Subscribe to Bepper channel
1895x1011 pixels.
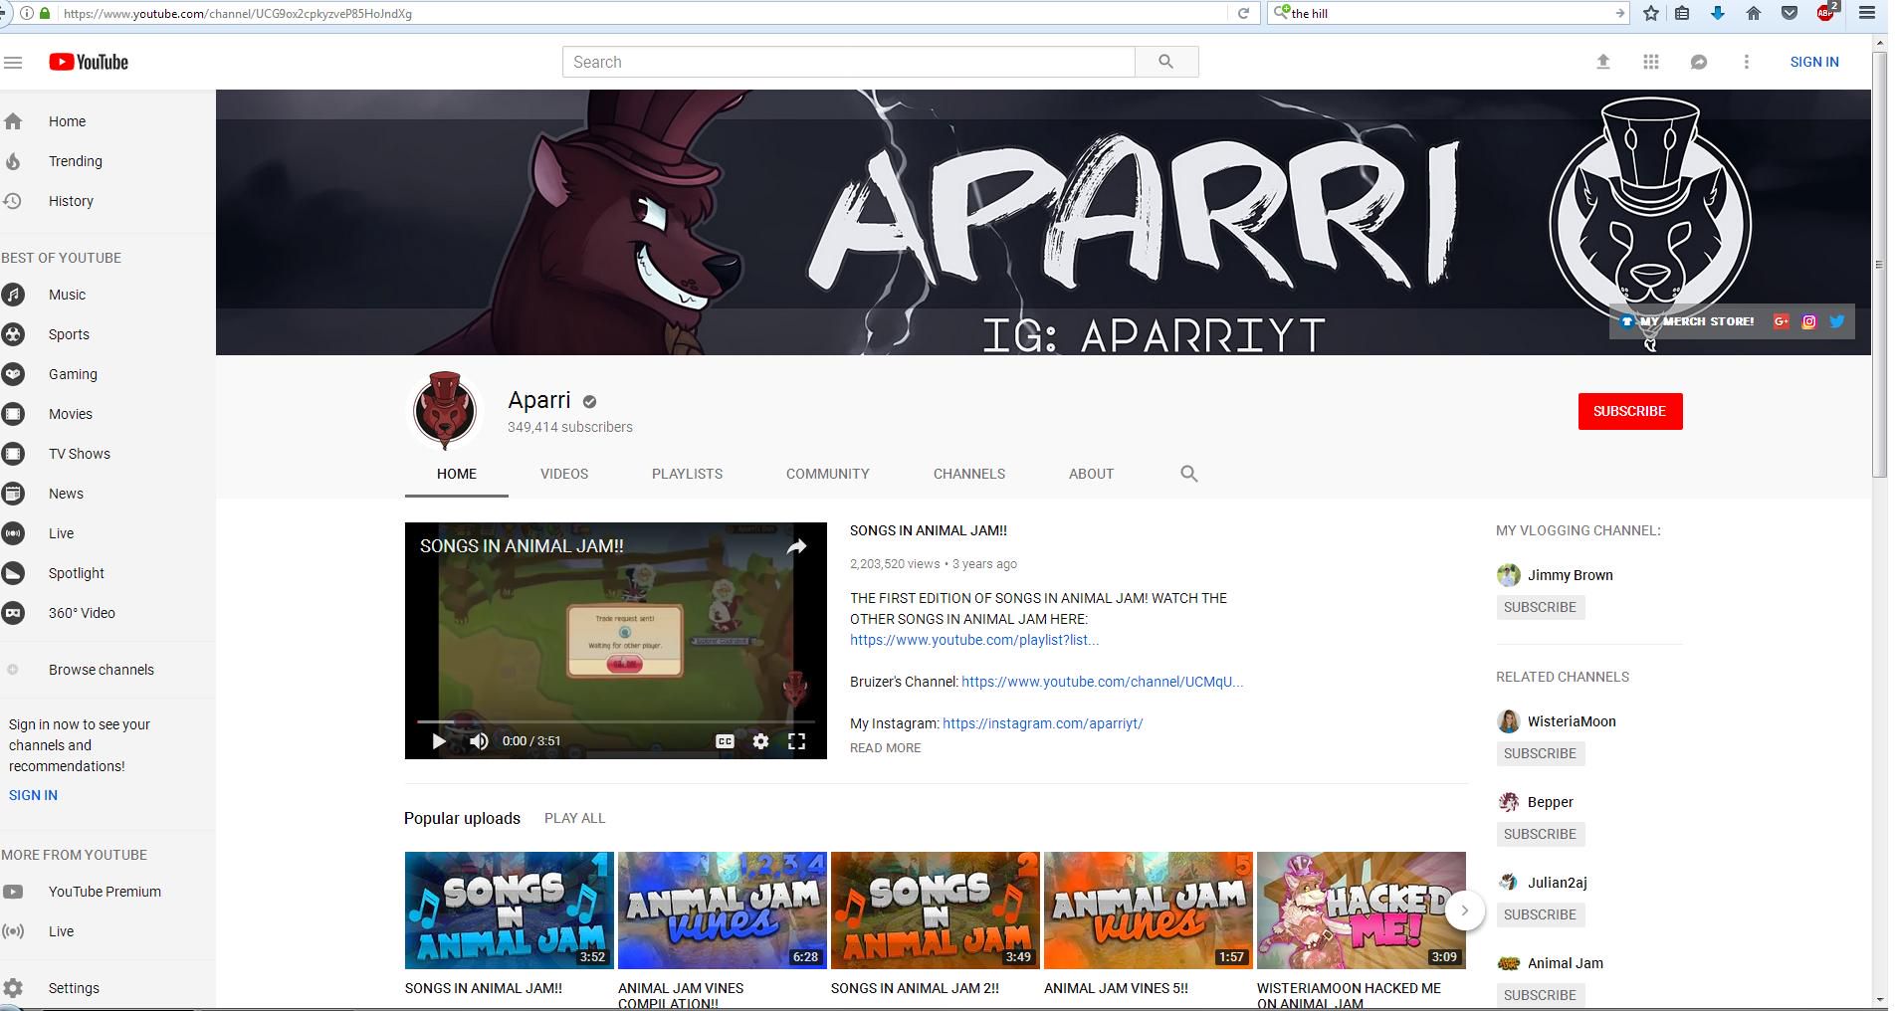click(1540, 834)
